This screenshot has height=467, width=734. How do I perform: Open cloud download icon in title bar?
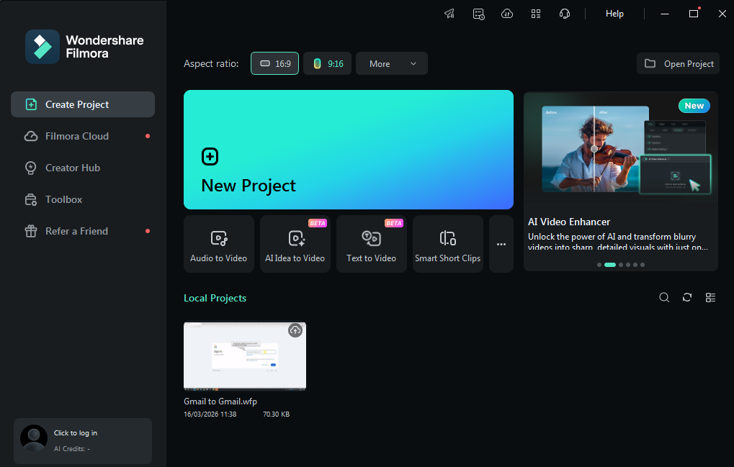coord(507,14)
